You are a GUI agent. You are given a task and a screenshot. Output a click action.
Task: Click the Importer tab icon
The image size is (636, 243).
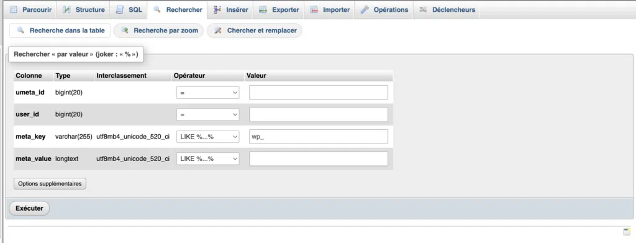coord(314,10)
